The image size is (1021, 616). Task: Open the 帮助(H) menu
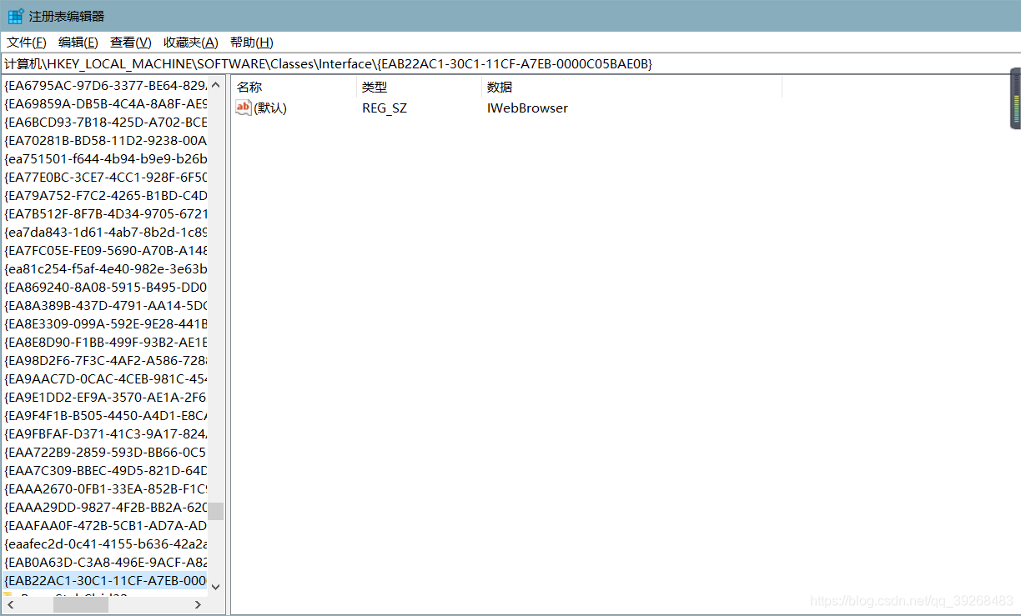(252, 43)
